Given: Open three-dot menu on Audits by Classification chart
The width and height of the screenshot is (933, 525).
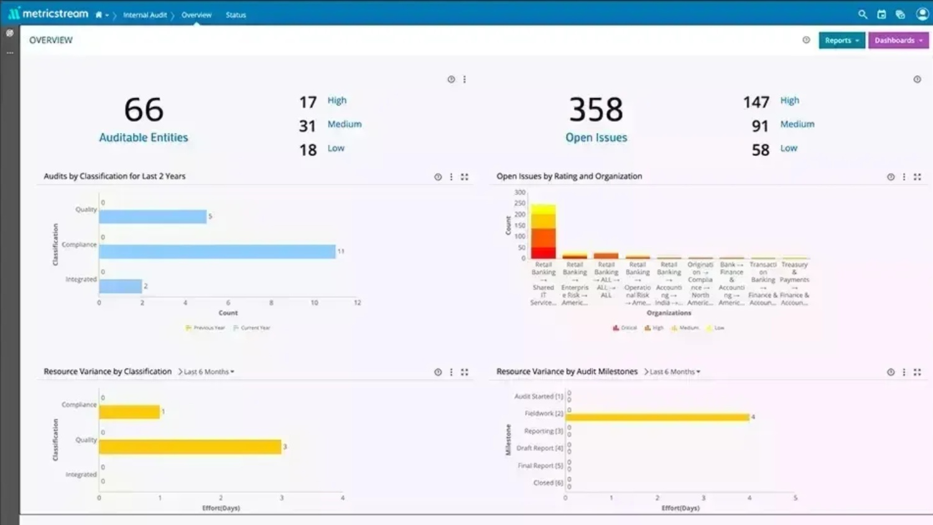Looking at the screenshot, I should pyautogui.click(x=451, y=176).
